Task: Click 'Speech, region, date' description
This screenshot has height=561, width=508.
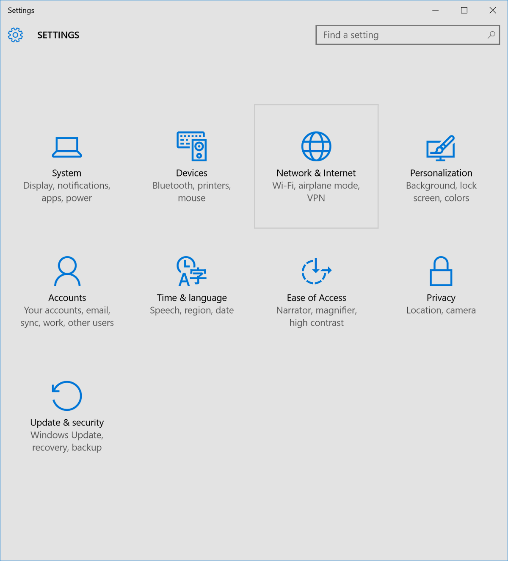Action: 192,310
